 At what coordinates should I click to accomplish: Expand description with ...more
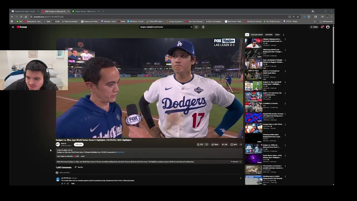(82, 156)
